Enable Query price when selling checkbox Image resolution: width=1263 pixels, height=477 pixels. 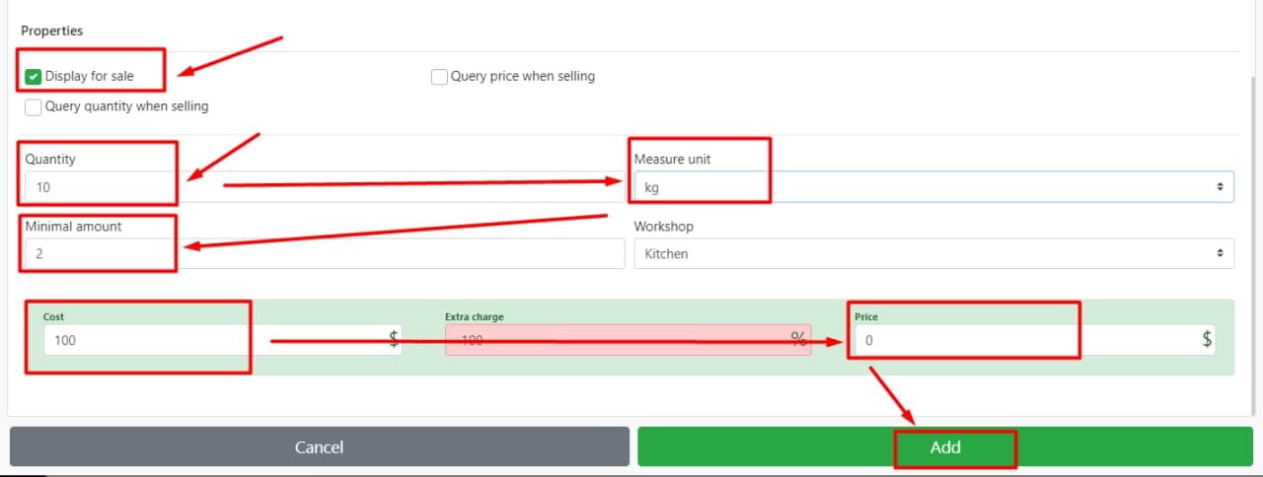click(x=440, y=77)
